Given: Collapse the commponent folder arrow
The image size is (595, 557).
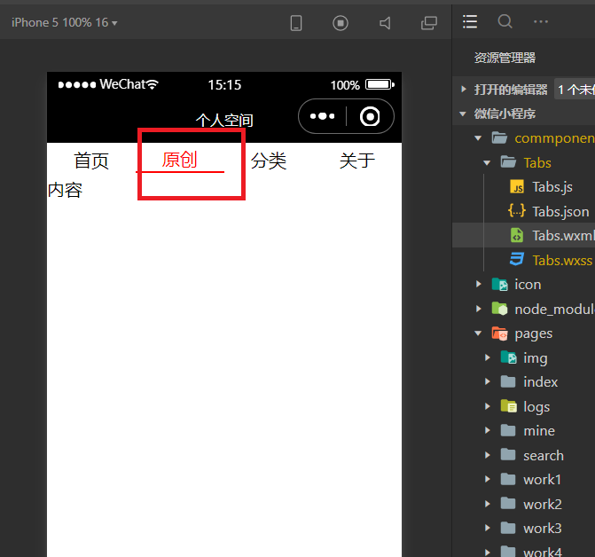Looking at the screenshot, I should [x=478, y=138].
